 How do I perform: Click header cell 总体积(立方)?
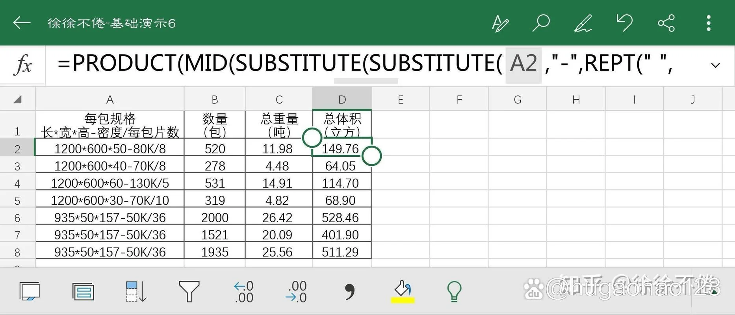(x=342, y=125)
